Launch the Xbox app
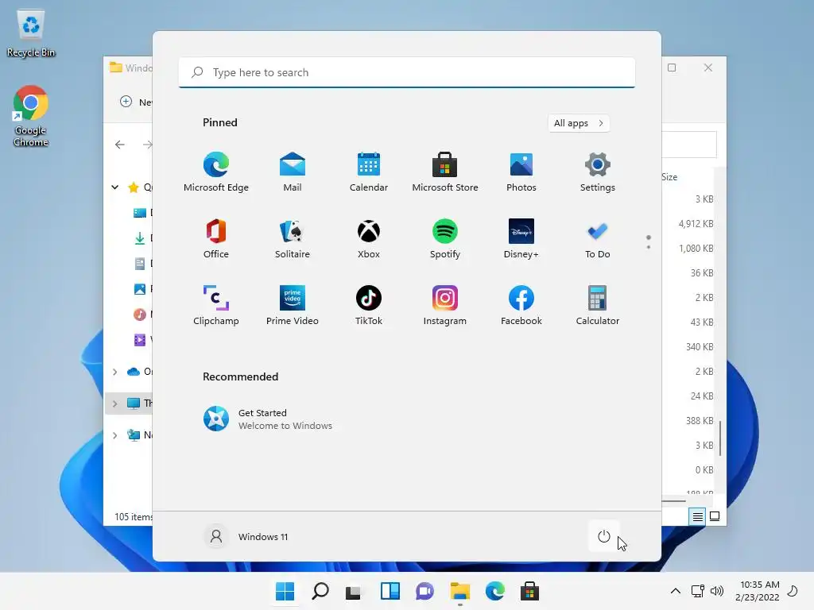The image size is (814, 610). [x=369, y=239]
